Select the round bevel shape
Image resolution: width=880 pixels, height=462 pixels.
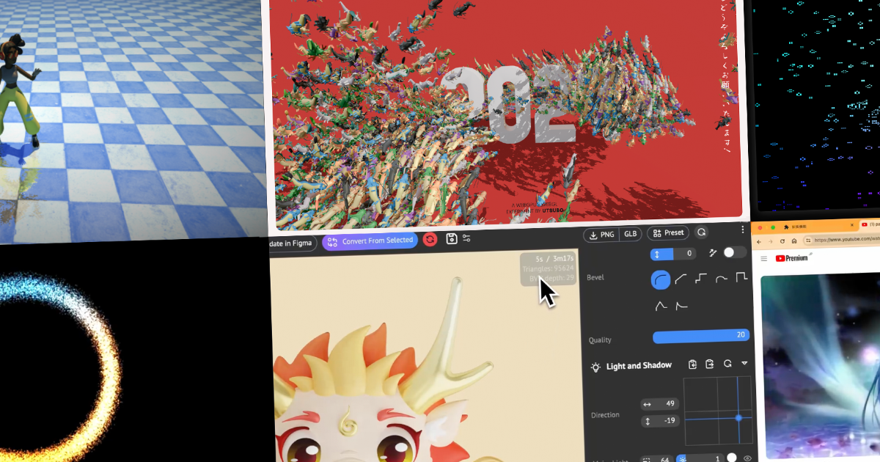click(x=660, y=279)
